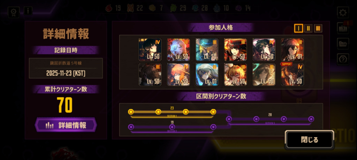Viewport: 357px width, 160px height.
Task: Click the medal badge icon at top left
Action: point(14,12)
